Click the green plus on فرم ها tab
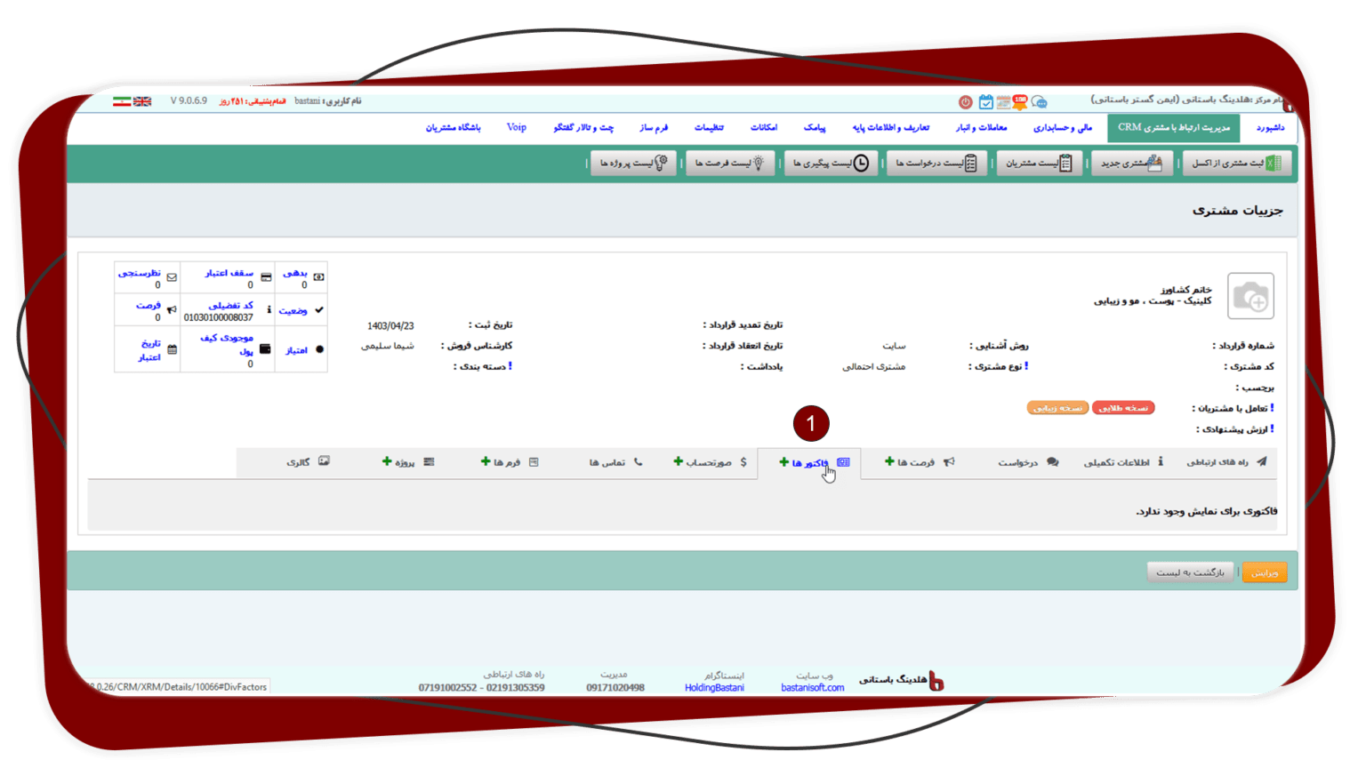The image size is (1366, 768). (x=486, y=461)
